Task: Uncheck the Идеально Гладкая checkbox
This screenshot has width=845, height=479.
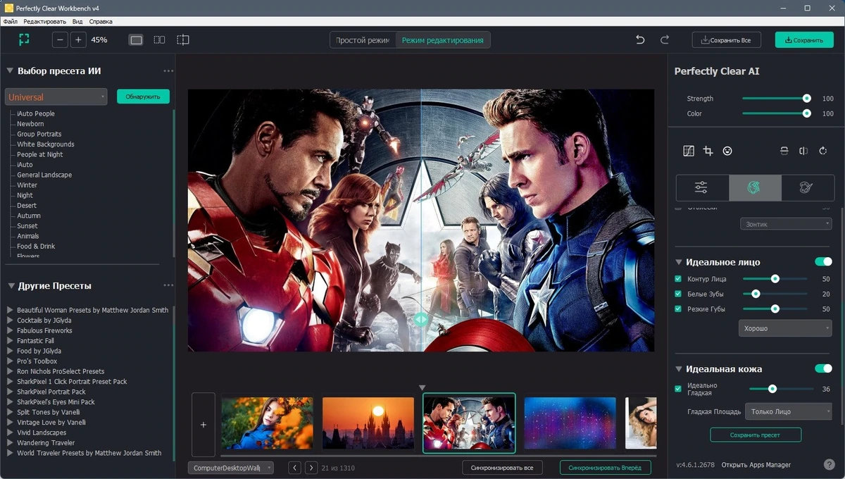Action: coord(678,388)
